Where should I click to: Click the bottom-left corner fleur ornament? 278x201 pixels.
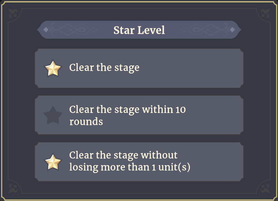[x=13, y=188]
